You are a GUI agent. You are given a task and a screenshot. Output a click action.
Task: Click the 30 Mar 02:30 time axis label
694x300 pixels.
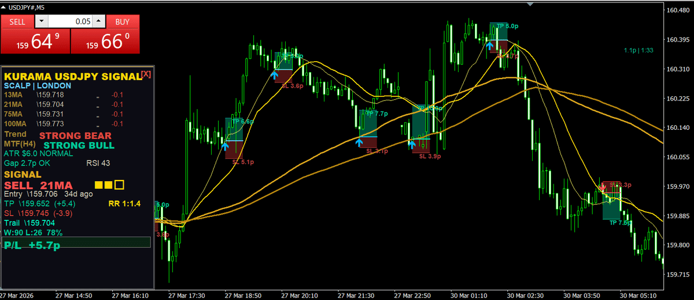pos(526,295)
